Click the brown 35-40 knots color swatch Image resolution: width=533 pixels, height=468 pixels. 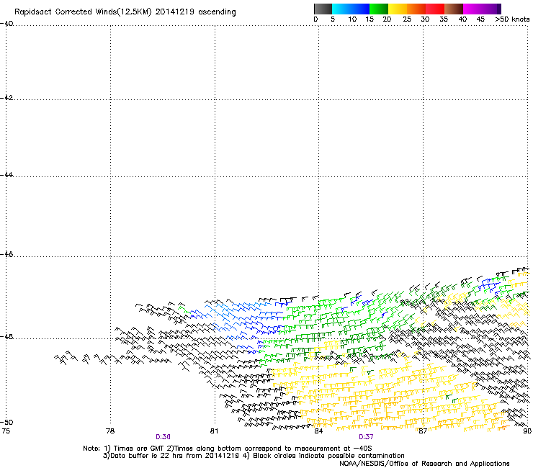coord(454,9)
